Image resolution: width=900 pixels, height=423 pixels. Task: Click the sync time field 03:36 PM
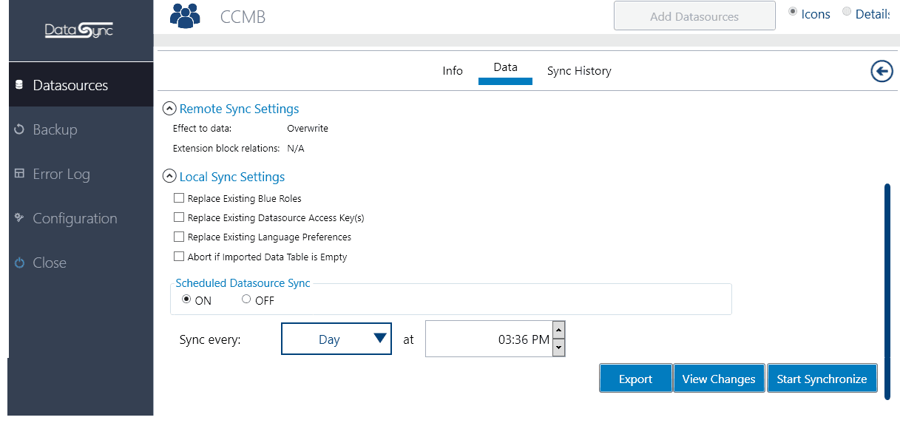pyautogui.click(x=489, y=339)
